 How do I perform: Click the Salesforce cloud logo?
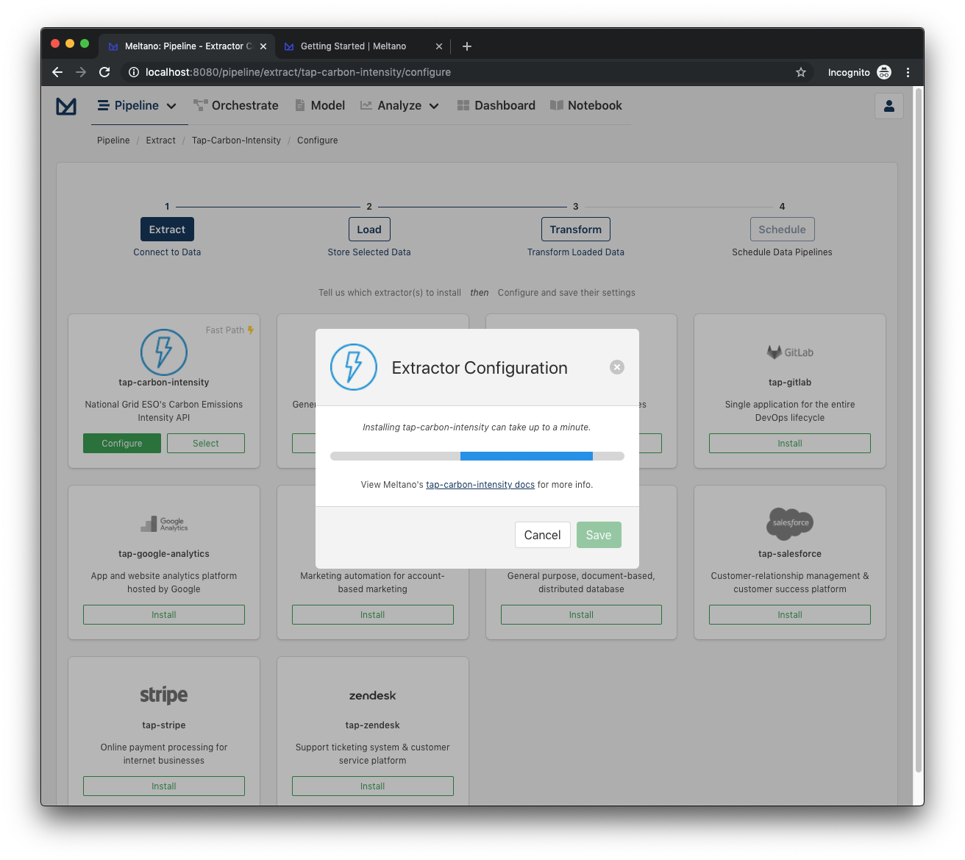[790, 523]
